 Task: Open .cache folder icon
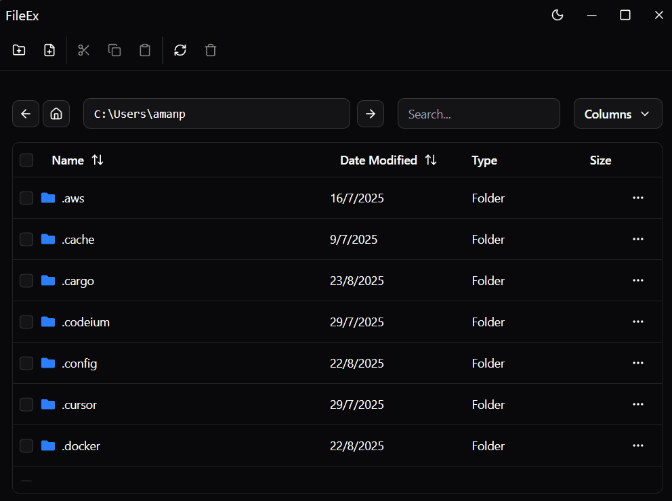(x=48, y=239)
